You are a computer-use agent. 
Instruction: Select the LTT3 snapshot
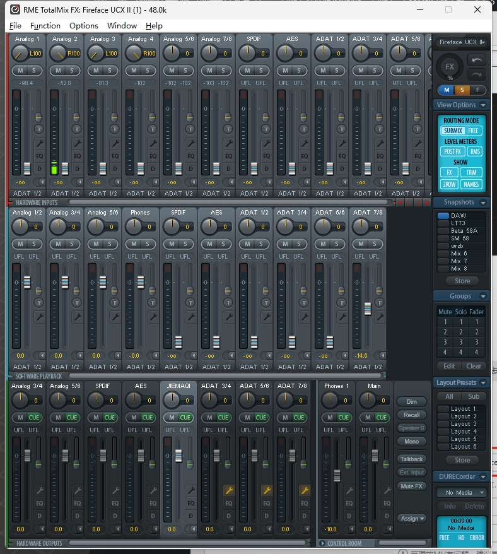click(461, 223)
